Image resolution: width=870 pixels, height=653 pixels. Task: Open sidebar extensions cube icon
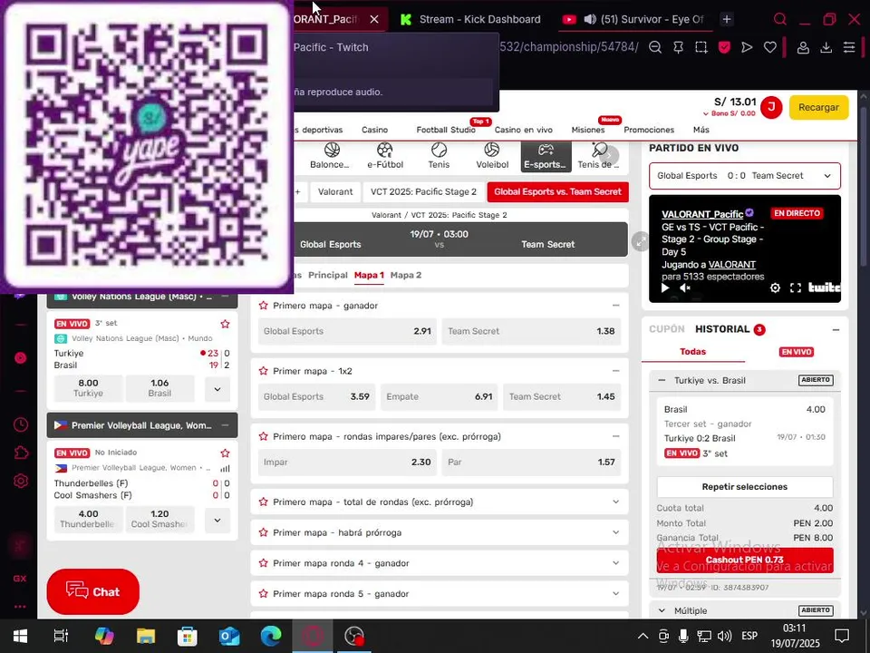tap(21, 453)
